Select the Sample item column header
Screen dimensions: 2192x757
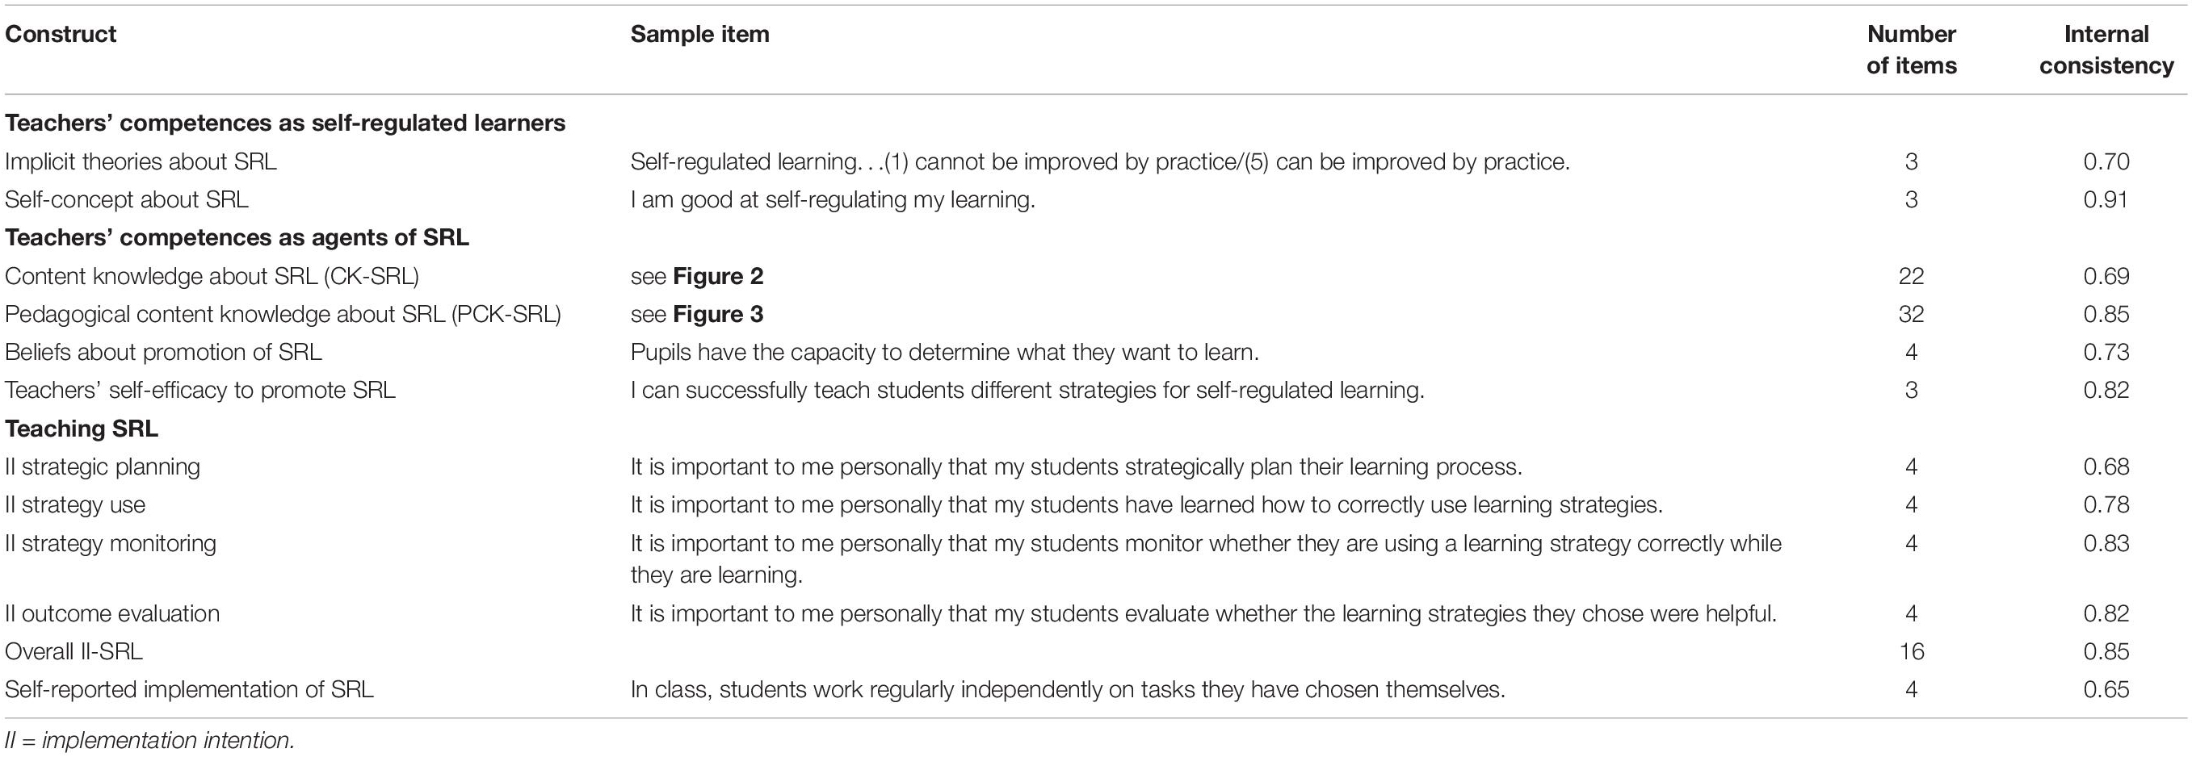699,34
